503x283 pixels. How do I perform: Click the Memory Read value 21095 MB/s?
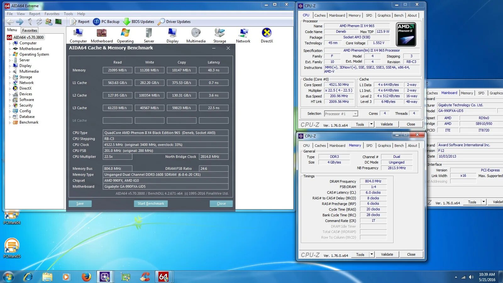[x=118, y=70]
